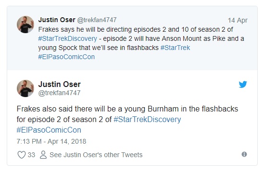Open Justin Oser's avatar in main tweet

25,88
